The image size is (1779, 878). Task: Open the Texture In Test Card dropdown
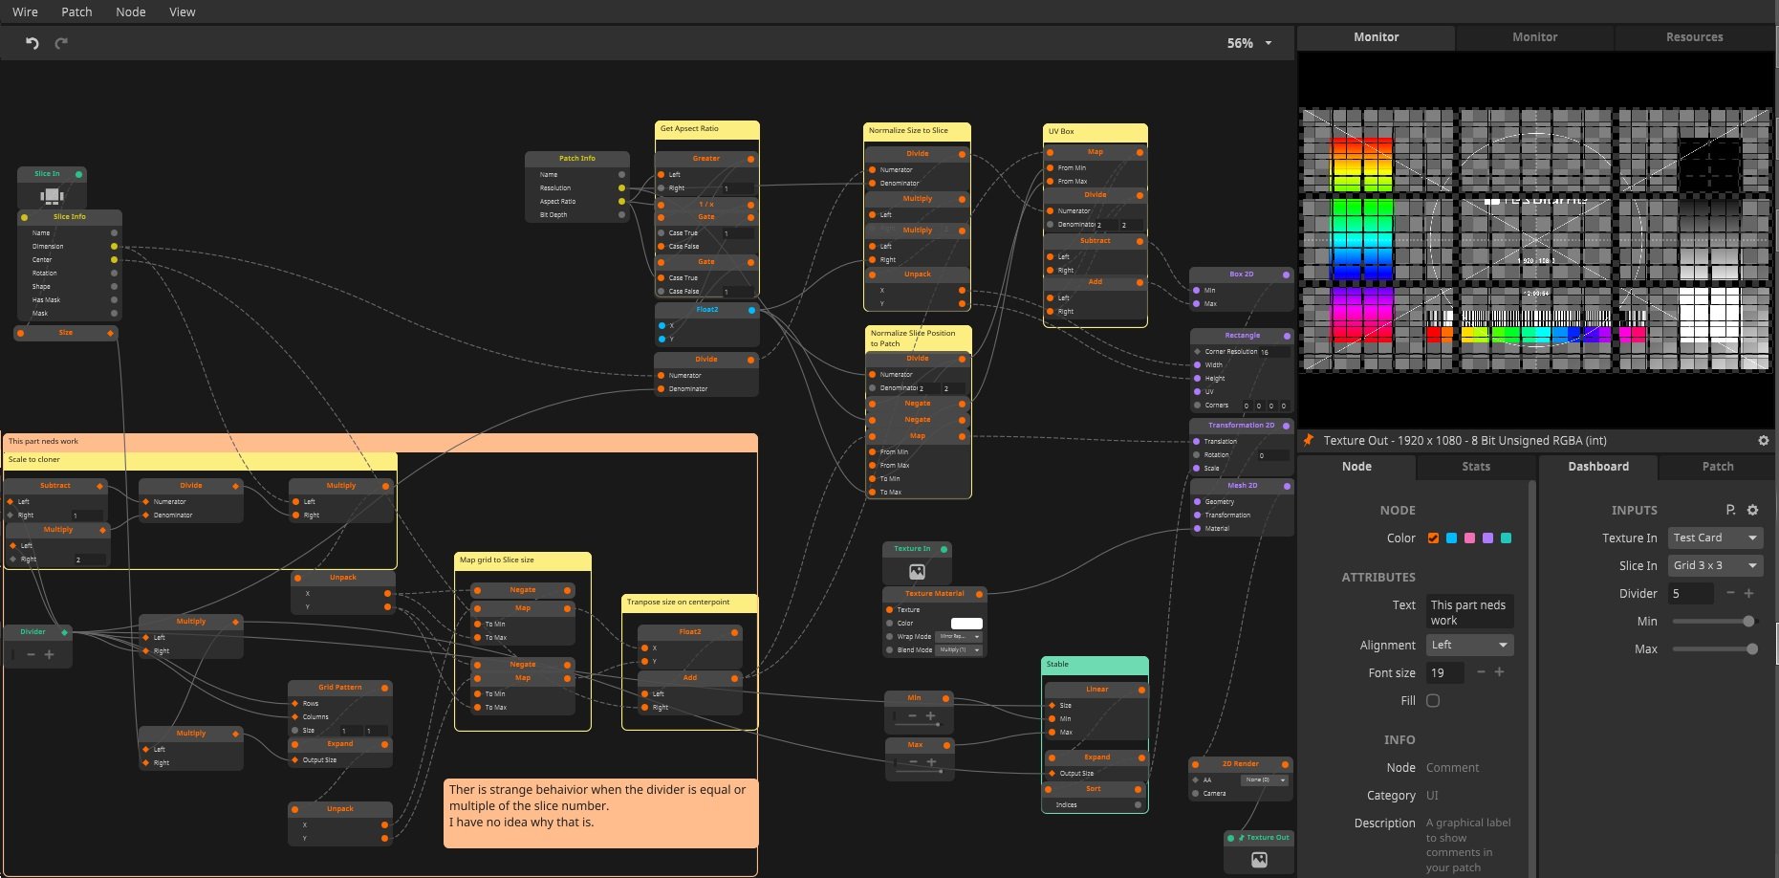tap(1715, 538)
